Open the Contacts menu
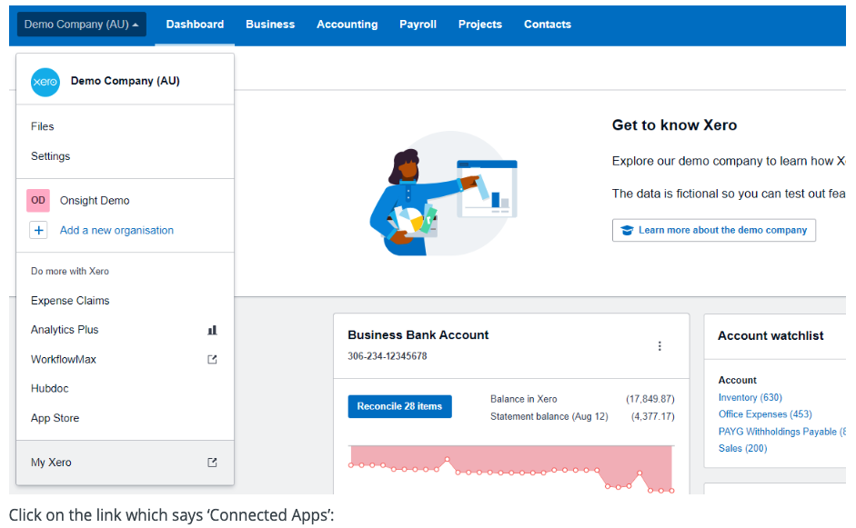Screen dimensions: 856x528 (548, 25)
